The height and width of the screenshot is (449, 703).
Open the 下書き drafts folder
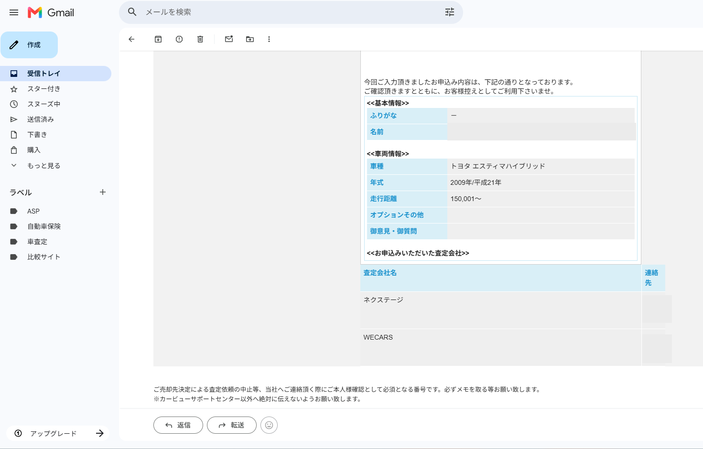click(x=55, y=135)
